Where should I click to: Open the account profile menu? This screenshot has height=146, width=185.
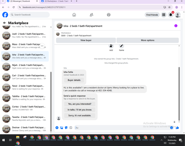click(178, 15)
